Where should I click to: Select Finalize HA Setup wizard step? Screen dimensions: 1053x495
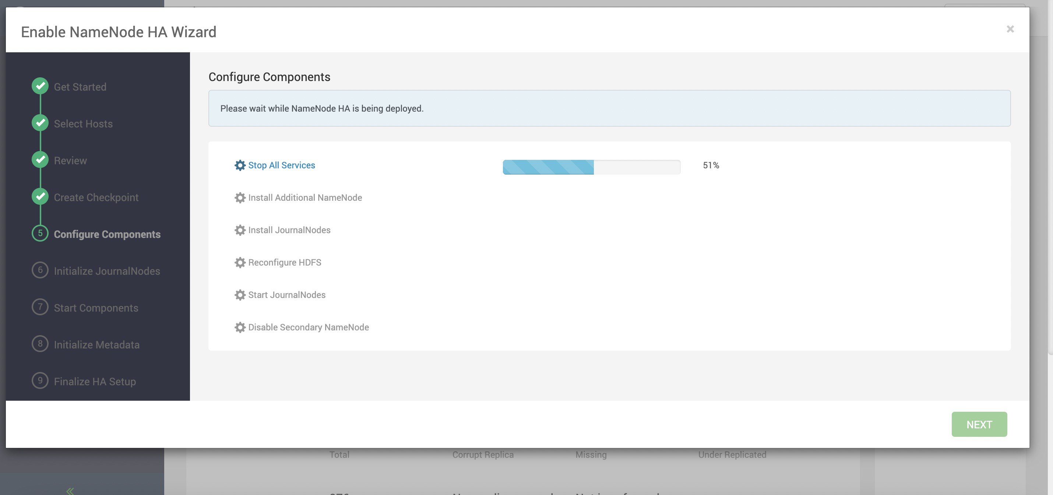click(x=95, y=381)
